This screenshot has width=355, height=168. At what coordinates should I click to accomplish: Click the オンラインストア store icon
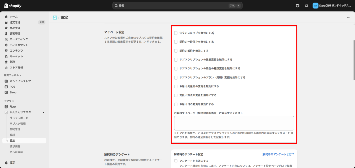coord(6,81)
